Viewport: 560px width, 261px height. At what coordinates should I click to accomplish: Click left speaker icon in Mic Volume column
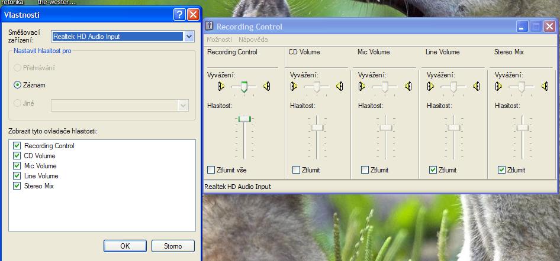pos(362,86)
